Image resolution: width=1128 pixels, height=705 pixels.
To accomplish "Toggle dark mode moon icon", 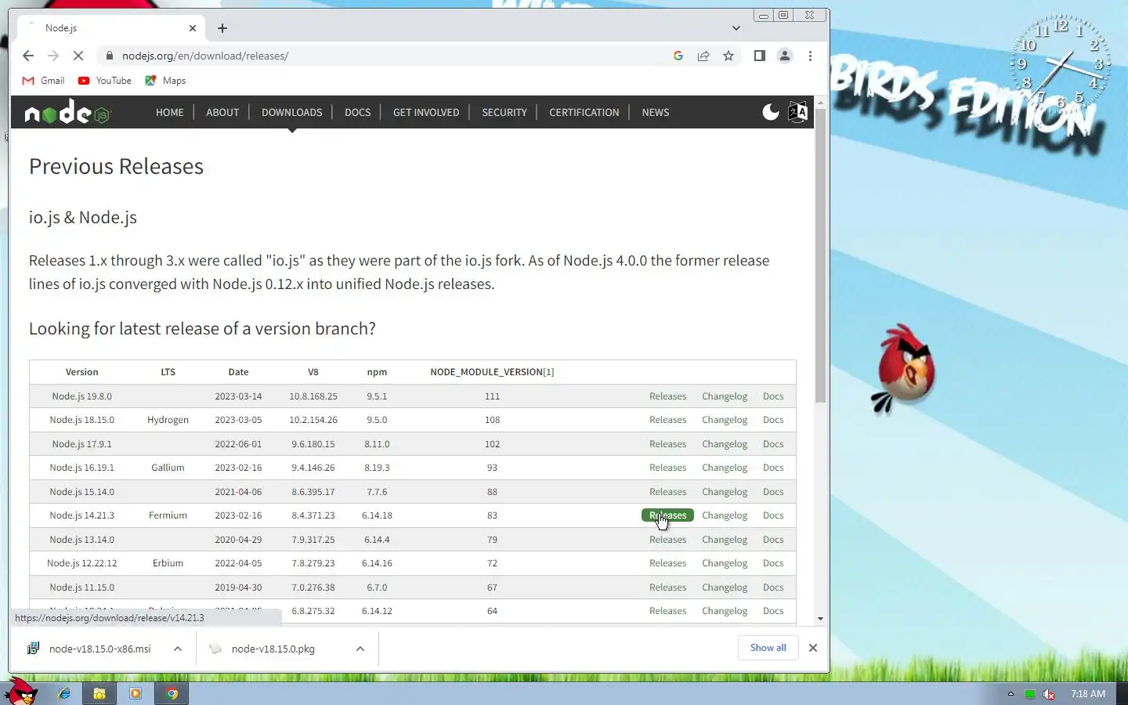I will pyautogui.click(x=771, y=112).
